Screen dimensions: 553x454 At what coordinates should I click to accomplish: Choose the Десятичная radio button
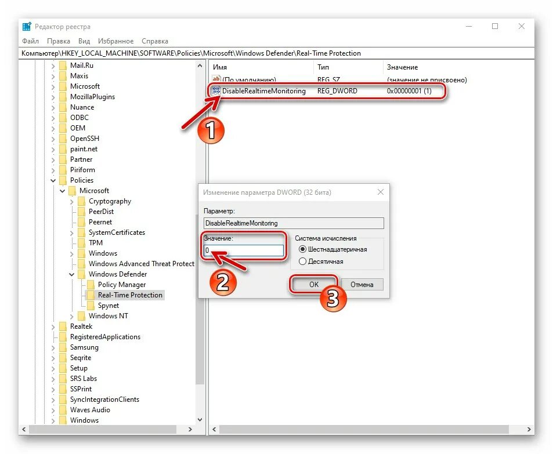302,261
